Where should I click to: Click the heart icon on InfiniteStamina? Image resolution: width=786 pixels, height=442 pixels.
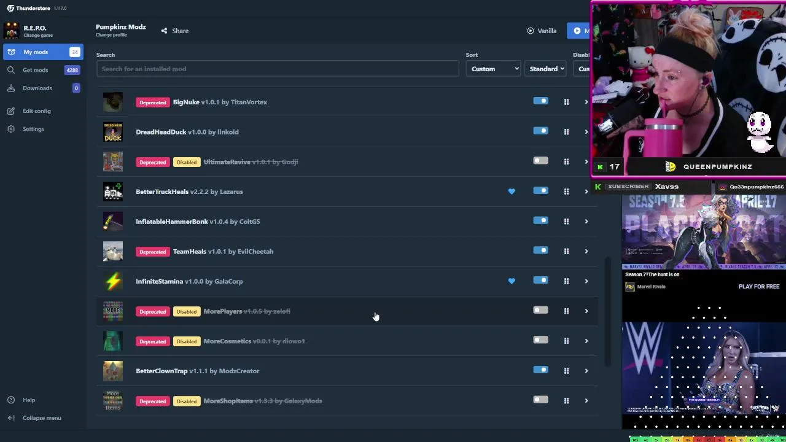click(512, 281)
